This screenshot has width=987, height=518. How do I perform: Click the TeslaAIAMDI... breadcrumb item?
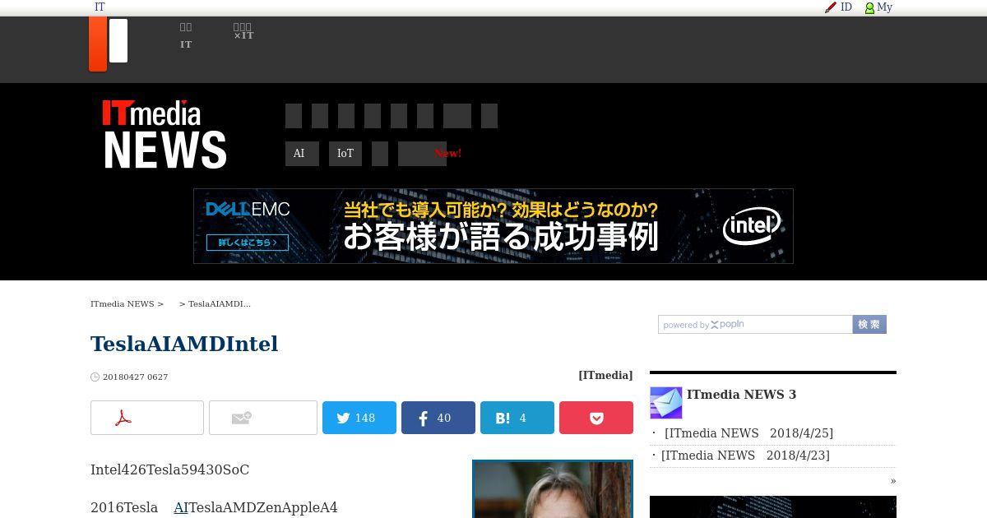click(x=220, y=304)
